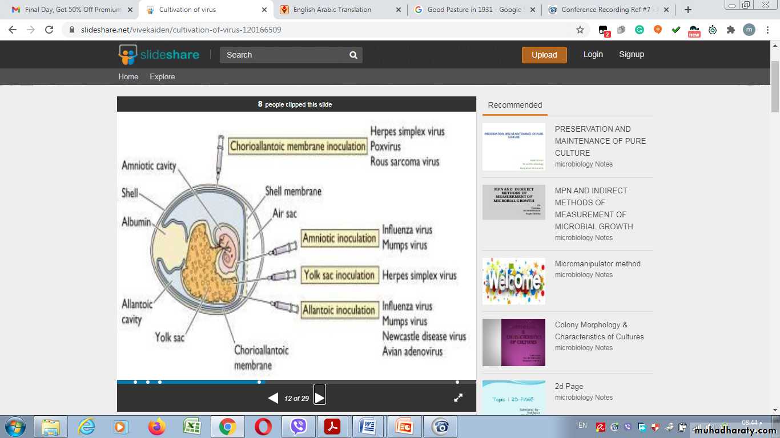Open the Explore menu item
Image resolution: width=780 pixels, height=438 pixels.
click(162, 76)
